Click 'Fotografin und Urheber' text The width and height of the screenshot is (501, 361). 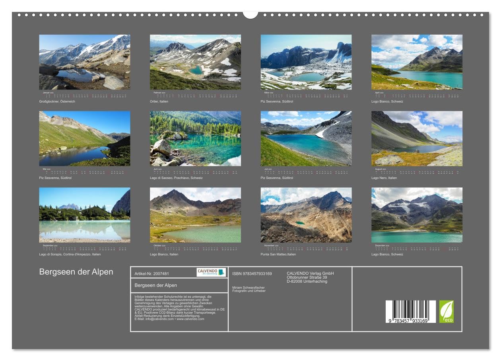(x=249, y=291)
